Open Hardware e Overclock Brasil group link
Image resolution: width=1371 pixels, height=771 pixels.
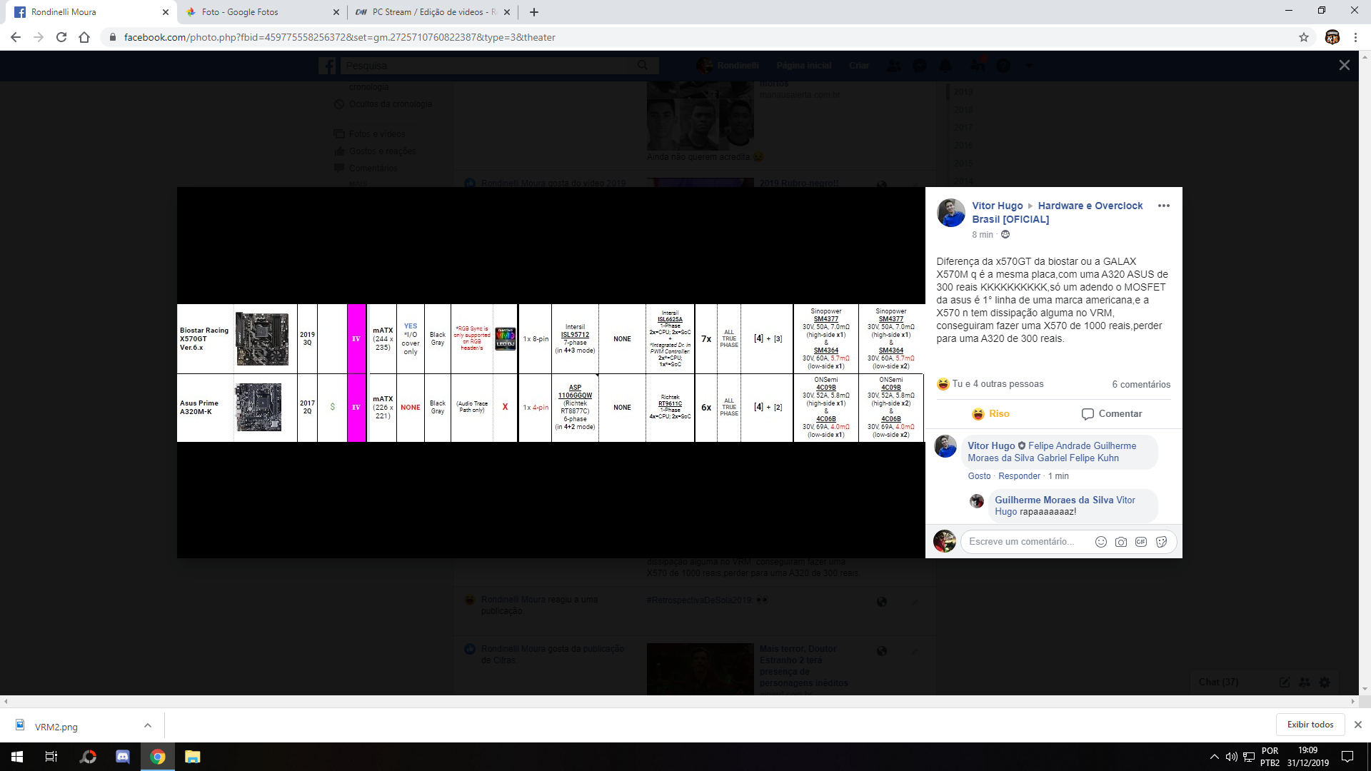(1058, 212)
